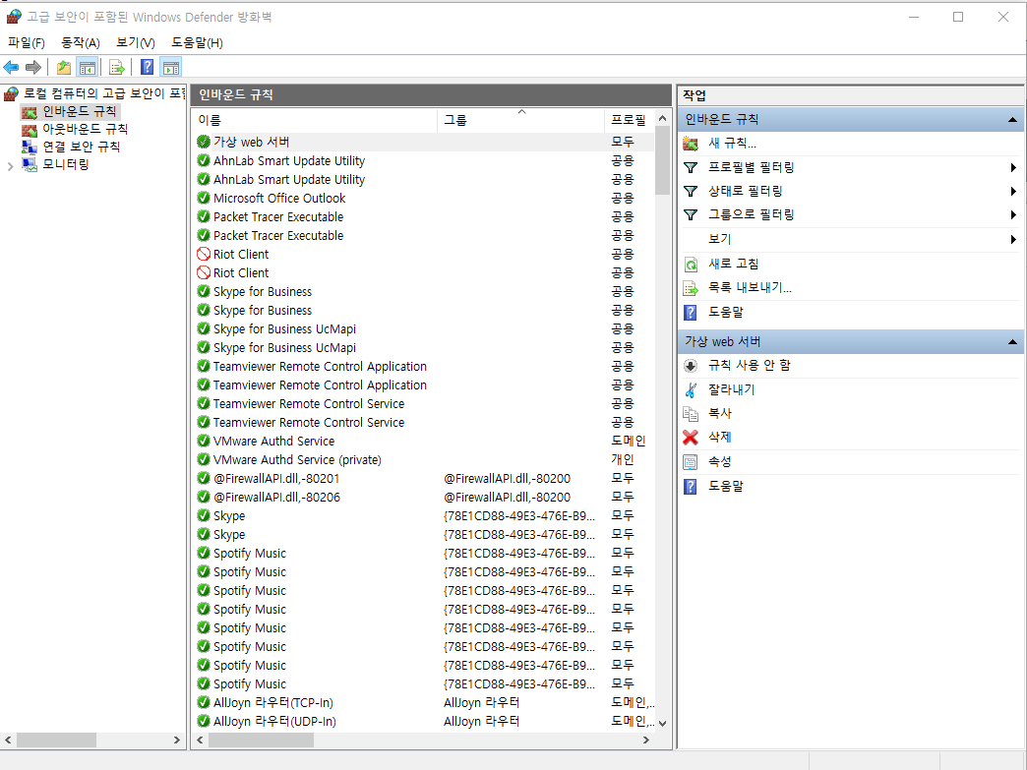
Task: Click 목록 내보내기... action
Action: click(750, 287)
